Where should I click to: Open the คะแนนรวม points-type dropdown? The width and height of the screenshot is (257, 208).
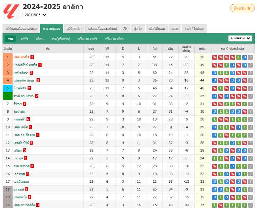240,38
